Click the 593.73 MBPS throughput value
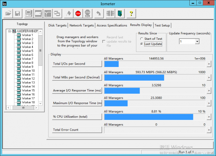Image resolution: width=216 pixels, height=156 pixels. pos(156,72)
